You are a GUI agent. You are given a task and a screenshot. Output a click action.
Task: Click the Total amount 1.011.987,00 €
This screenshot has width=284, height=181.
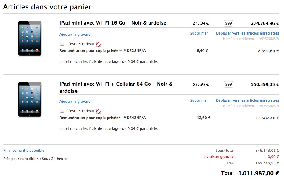[259, 173]
